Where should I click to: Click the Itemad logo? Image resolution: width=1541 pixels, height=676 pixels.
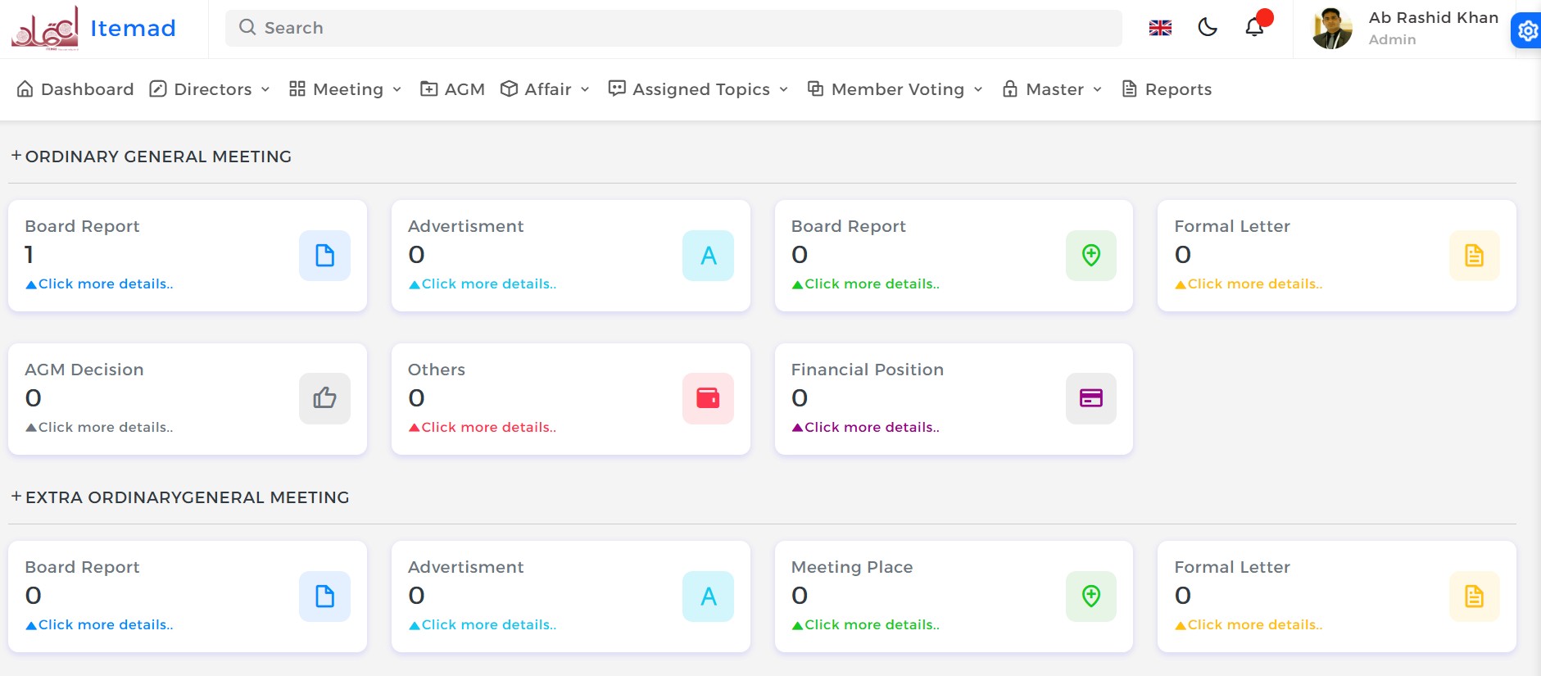pyautogui.click(x=93, y=29)
